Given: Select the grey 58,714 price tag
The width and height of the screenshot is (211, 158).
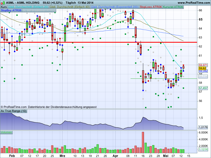Looking at the screenshot, I should click(x=203, y=77).
